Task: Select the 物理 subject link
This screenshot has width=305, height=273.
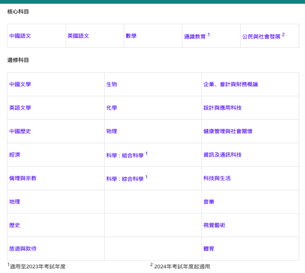Action: point(112,131)
